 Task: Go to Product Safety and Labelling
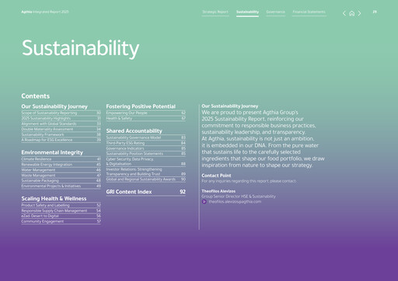(61, 205)
